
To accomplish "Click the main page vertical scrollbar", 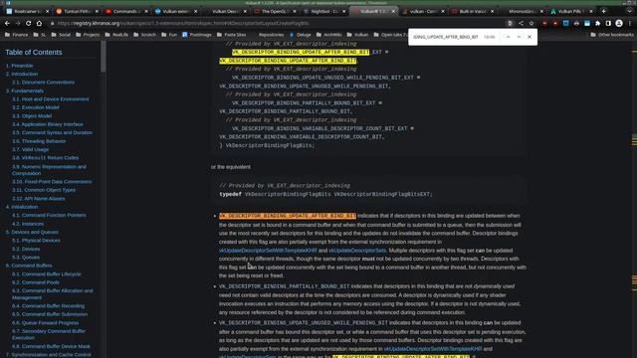I will [634, 199].
